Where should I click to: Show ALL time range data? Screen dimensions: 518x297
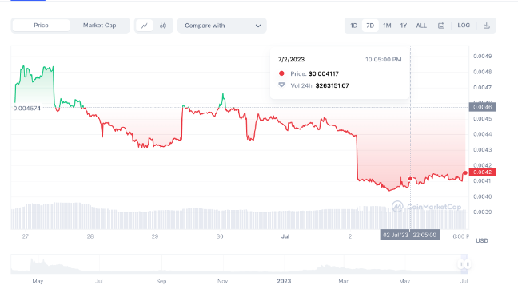tap(421, 26)
